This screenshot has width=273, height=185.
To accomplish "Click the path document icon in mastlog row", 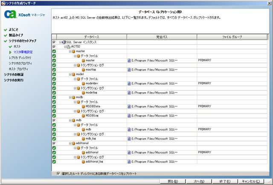I will (x=129, y=70).
